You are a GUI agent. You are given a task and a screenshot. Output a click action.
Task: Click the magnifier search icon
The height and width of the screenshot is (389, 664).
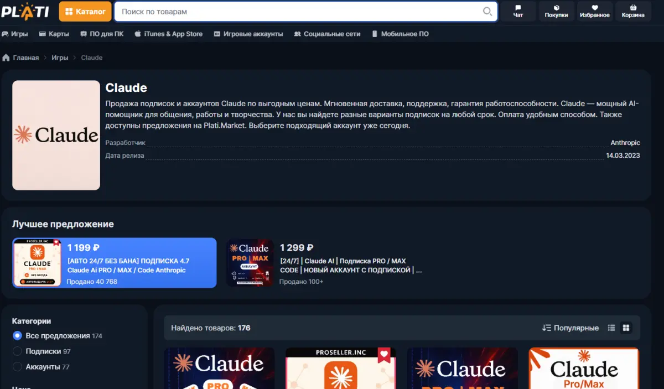click(487, 11)
